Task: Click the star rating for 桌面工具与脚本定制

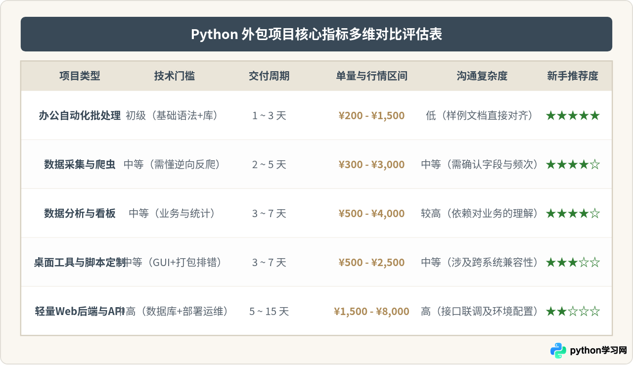Action: tap(573, 263)
